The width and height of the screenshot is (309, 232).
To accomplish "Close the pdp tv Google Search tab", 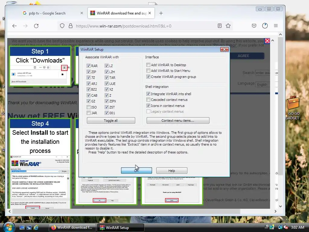I will (x=82, y=13).
